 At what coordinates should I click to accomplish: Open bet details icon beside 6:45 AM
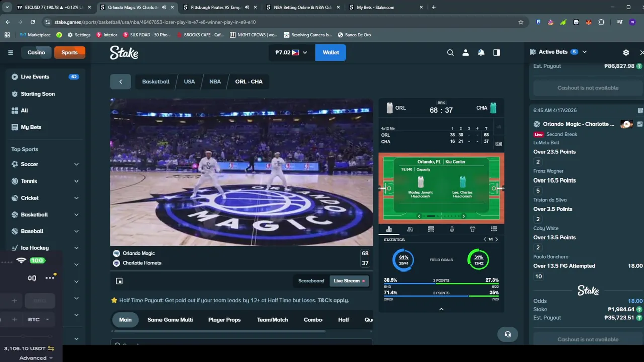click(640, 110)
